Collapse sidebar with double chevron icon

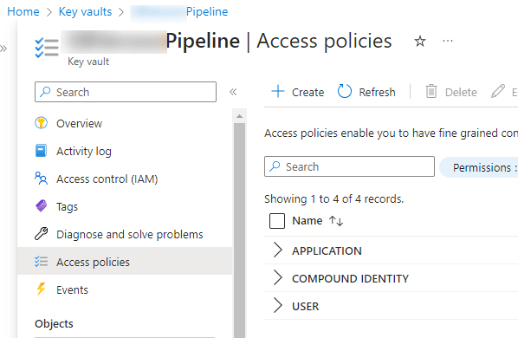coord(233,92)
